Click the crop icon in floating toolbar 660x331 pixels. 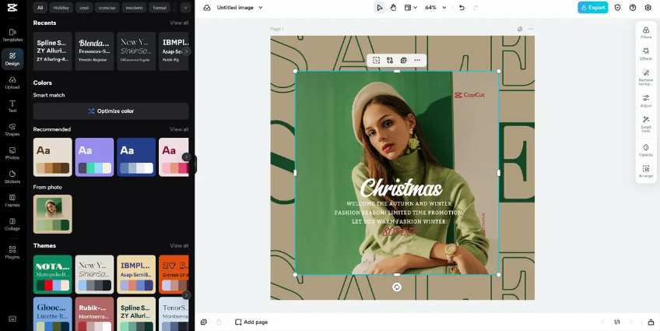coord(376,60)
